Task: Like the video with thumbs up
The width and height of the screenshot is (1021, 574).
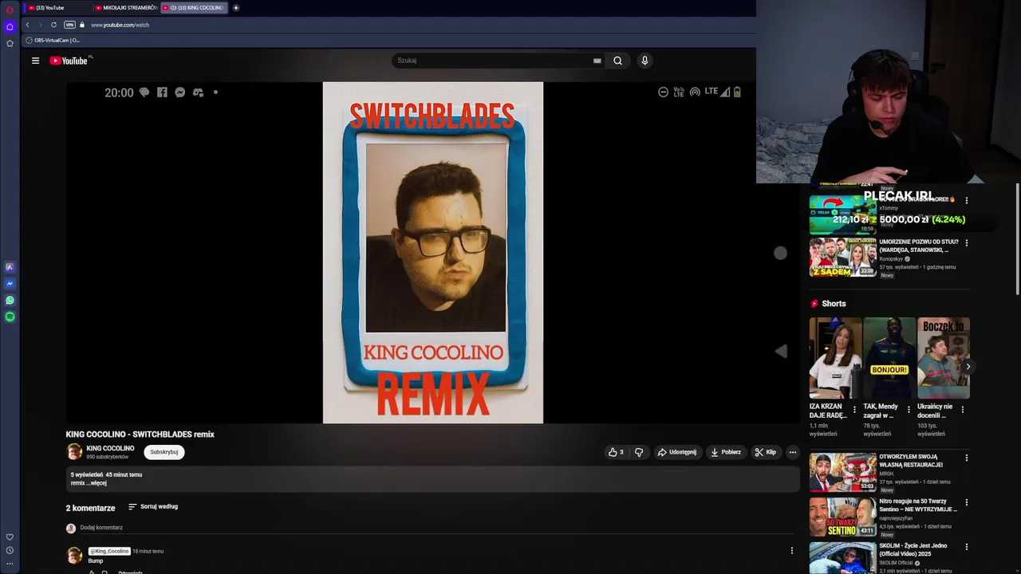Action: (x=616, y=452)
